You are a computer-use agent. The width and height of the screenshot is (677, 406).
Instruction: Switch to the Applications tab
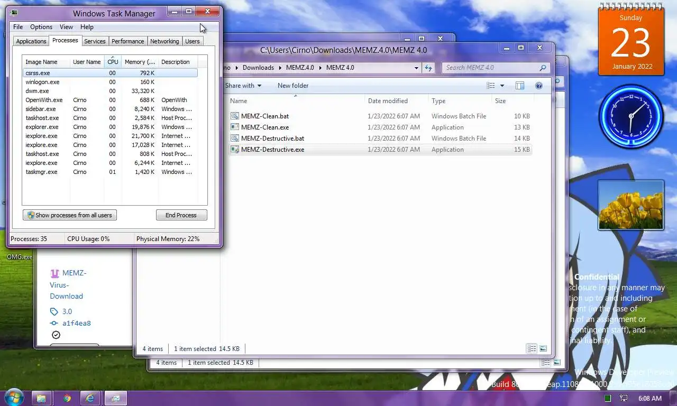31,41
